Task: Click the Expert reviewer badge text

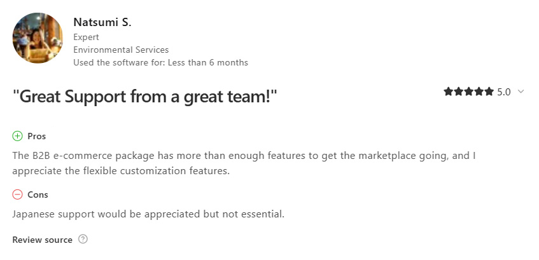Action: pos(87,37)
